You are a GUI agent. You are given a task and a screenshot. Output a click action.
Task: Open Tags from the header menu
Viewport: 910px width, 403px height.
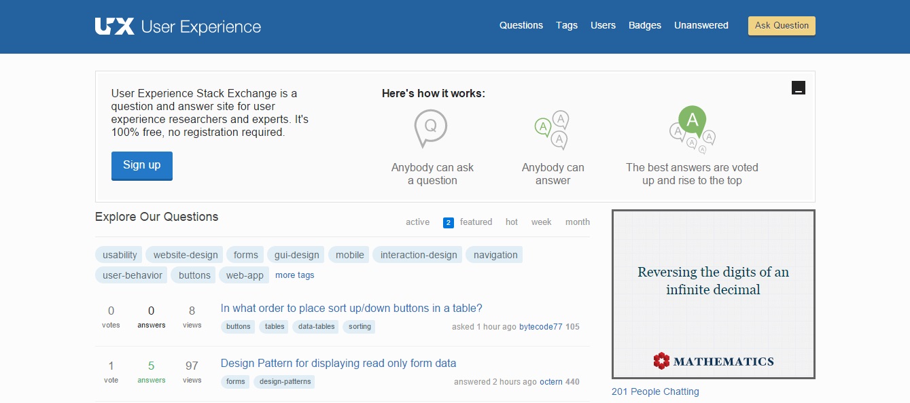[566, 25]
